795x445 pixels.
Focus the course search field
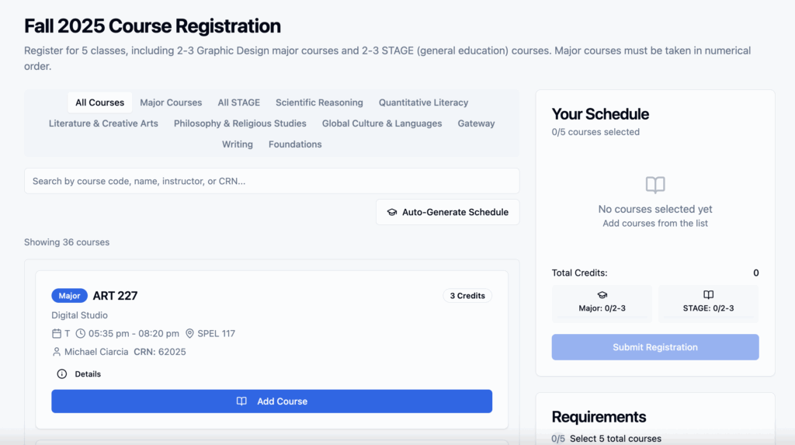[x=272, y=181]
